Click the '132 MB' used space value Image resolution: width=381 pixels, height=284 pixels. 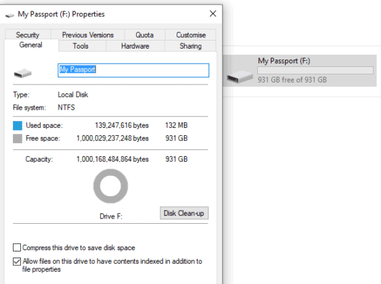pyautogui.click(x=177, y=125)
